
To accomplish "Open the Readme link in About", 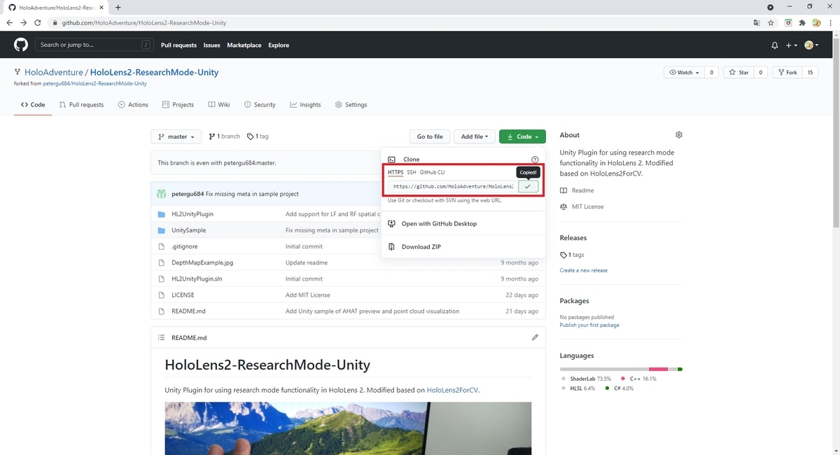I will (x=582, y=190).
